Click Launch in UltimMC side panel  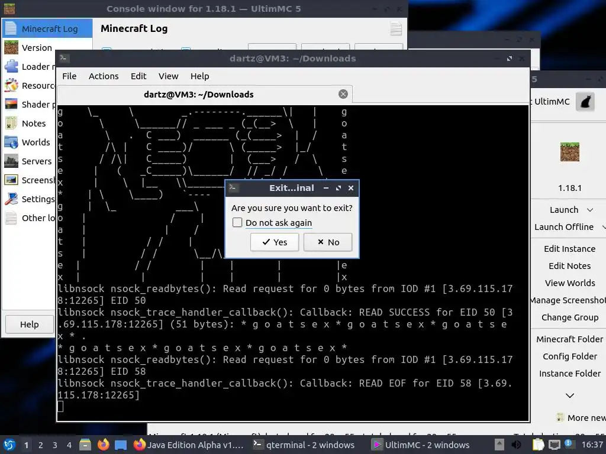click(564, 210)
